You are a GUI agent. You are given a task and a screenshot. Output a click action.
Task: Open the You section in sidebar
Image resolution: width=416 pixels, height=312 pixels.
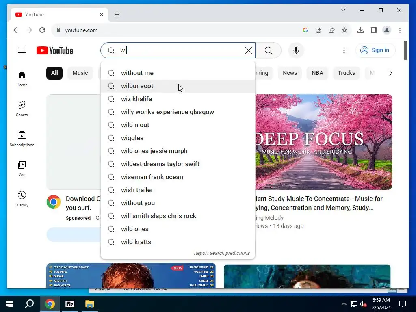(x=22, y=169)
